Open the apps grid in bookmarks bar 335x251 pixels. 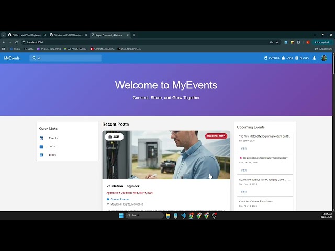point(3,49)
